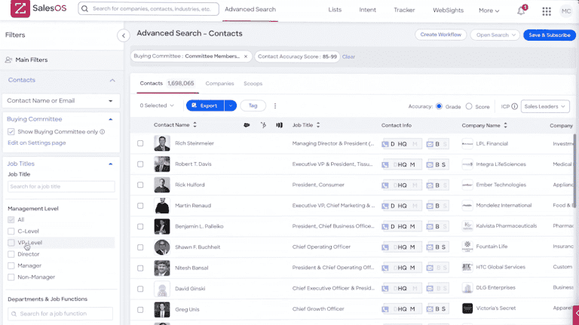Click the LPL Financial company logo
579x325 pixels.
coord(467,144)
